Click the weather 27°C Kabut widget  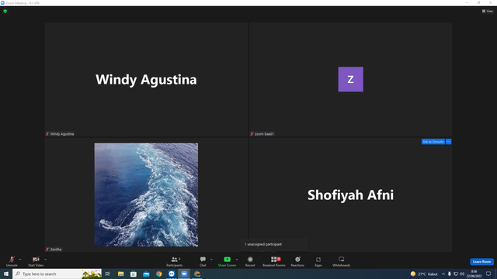pyautogui.click(x=424, y=274)
